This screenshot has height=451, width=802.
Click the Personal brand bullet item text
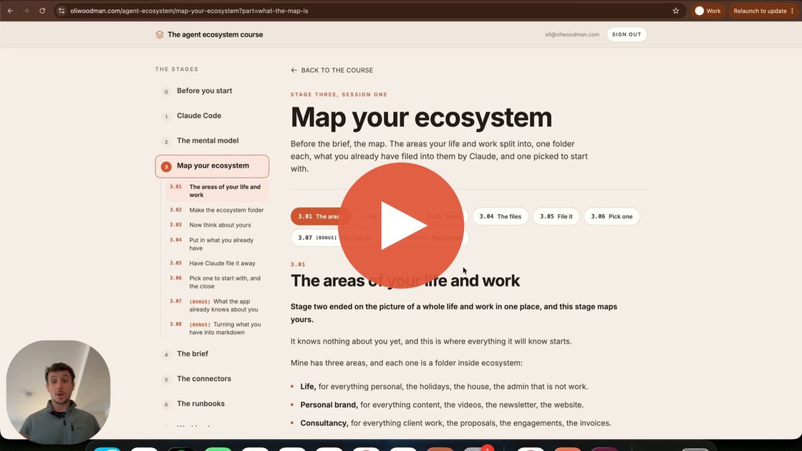click(442, 405)
